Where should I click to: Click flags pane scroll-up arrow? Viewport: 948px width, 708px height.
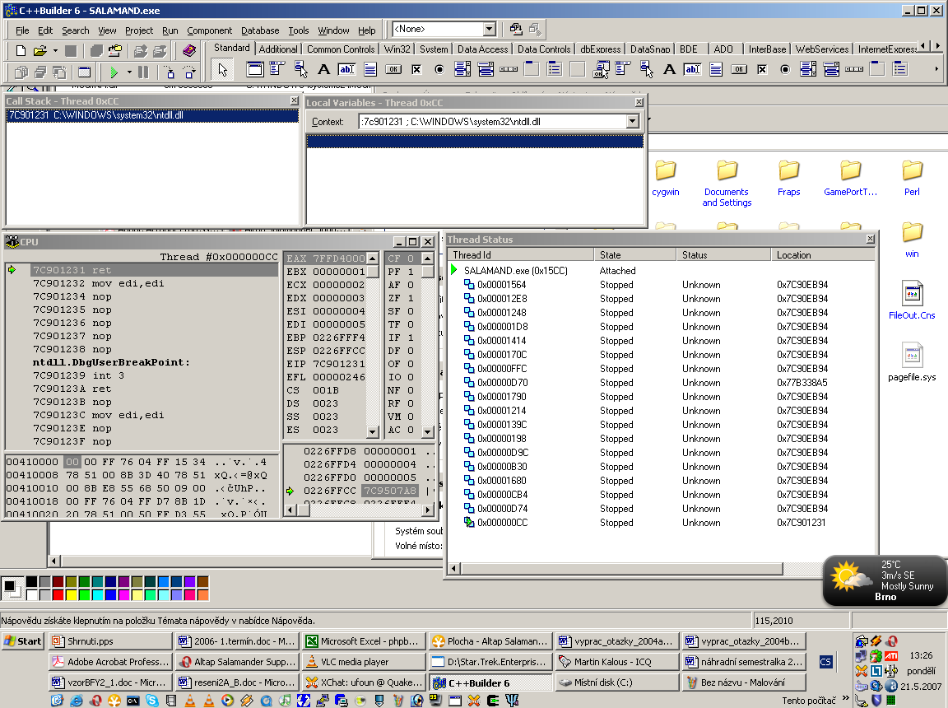(x=428, y=259)
